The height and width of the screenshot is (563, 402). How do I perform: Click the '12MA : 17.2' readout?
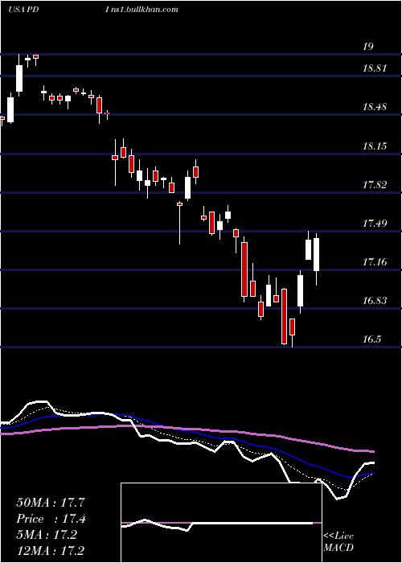(x=50, y=550)
